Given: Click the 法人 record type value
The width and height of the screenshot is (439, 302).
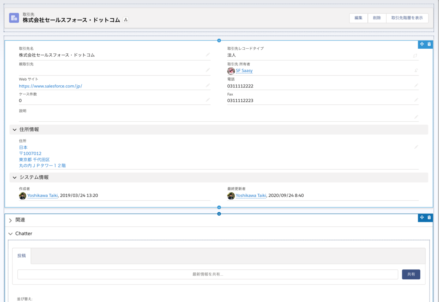Looking at the screenshot, I should tap(232, 55).
